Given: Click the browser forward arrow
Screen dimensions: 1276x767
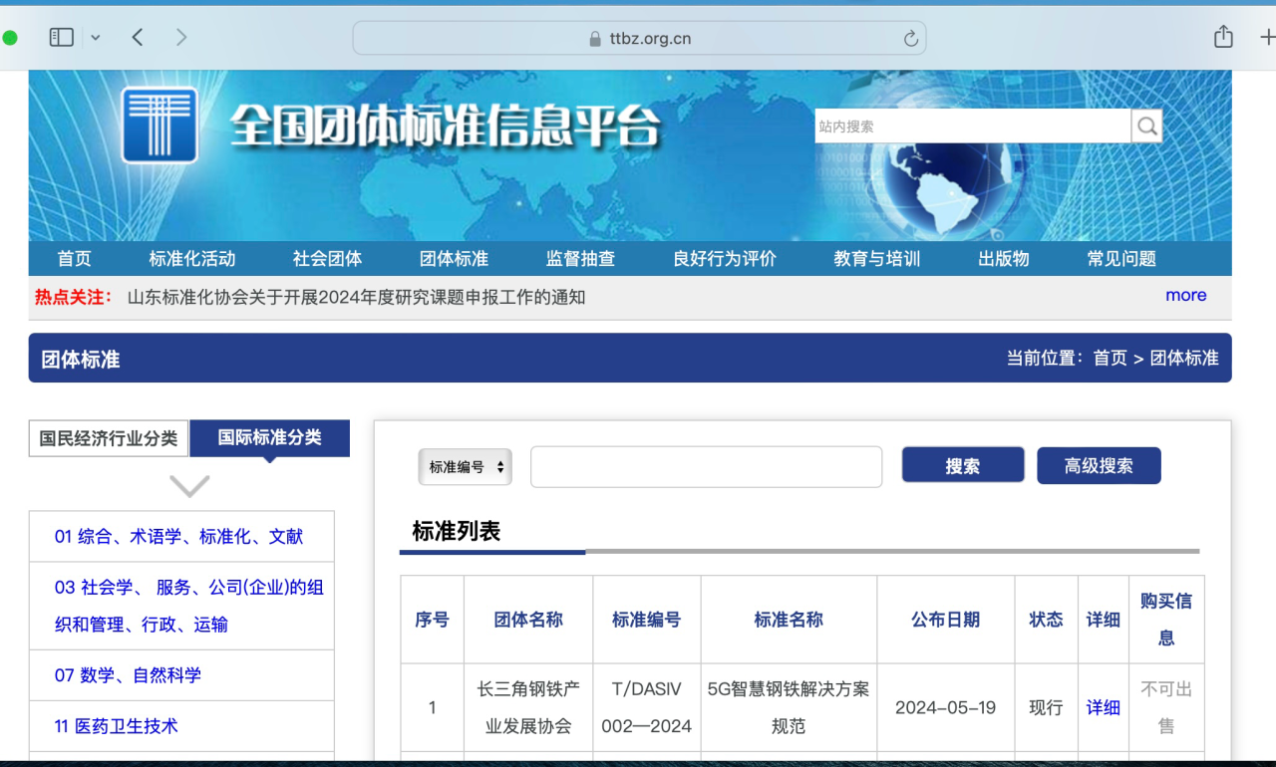Looking at the screenshot, I should tap(180, 38).
